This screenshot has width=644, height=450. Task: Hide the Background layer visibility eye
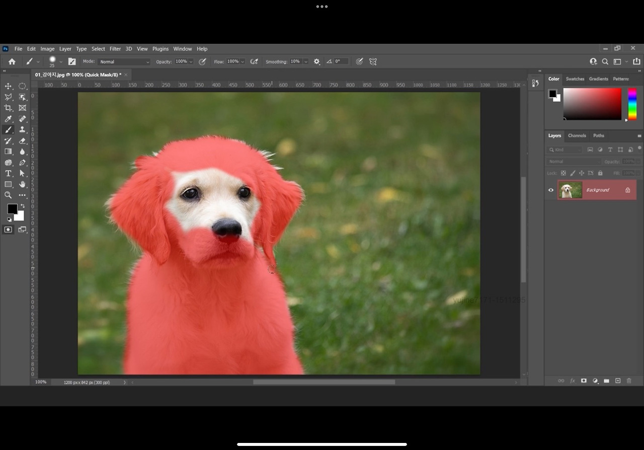(x=551, y=190)
